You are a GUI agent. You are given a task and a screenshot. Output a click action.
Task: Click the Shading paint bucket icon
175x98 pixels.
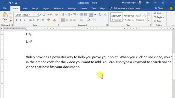89,20
